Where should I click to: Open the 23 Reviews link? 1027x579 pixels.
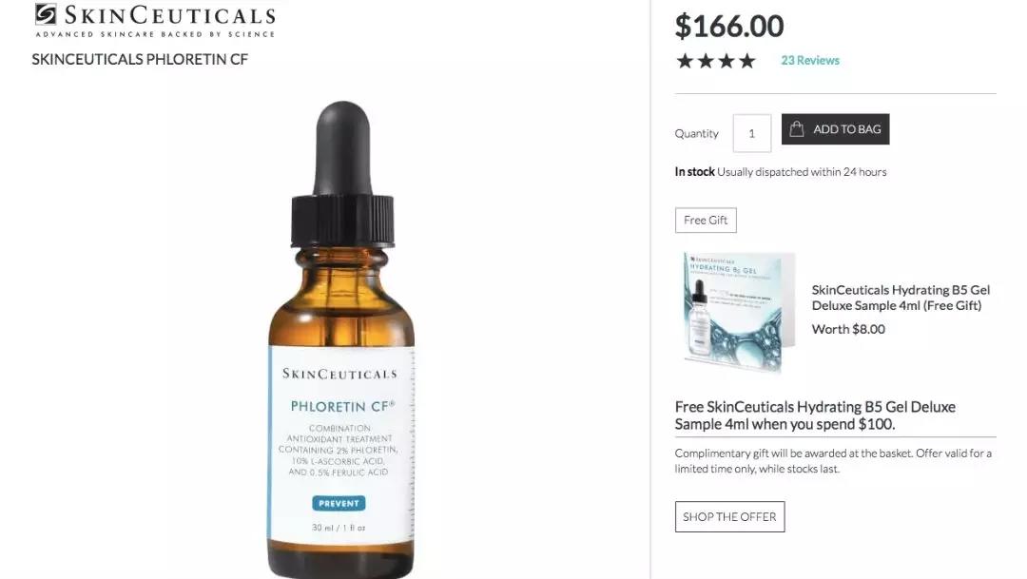pos(809,60)
